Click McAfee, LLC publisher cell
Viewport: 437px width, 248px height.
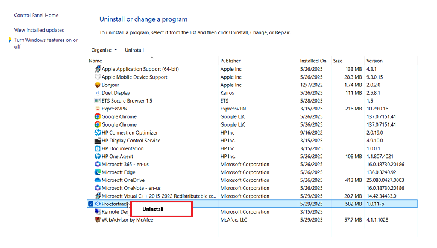click(233, 220)
